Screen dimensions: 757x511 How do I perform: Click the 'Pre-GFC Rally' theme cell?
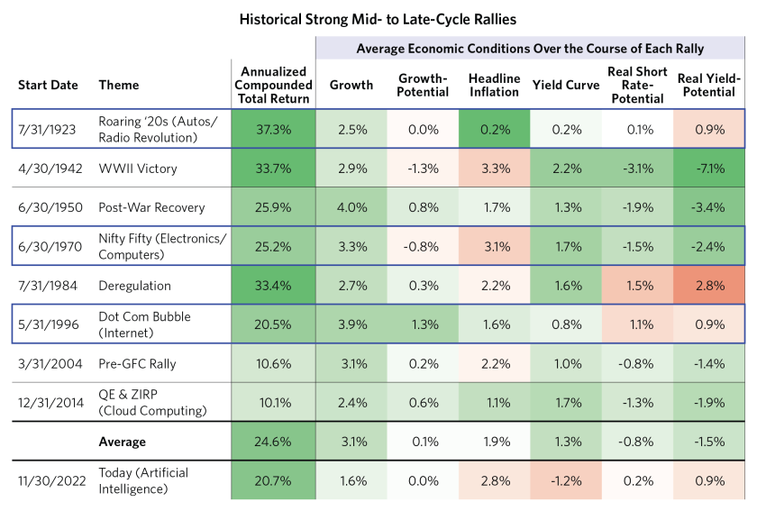pyautogui.click(x=138, y=362)
